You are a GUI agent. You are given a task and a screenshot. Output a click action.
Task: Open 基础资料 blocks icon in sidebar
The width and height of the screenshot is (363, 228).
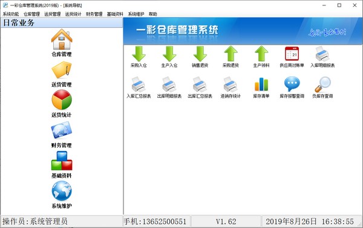tap(62, 161)
